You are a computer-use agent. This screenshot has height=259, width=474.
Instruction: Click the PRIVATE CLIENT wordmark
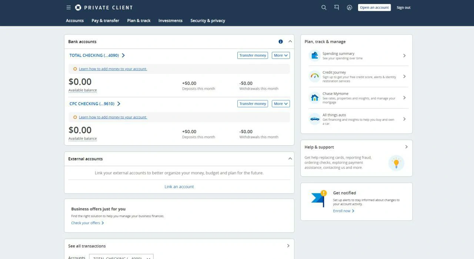(108, 7)
